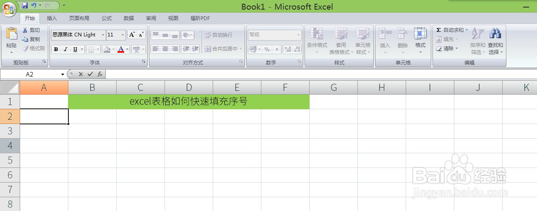Open Find & Select (查找和选择)
This screenshot has width=537, height=211.
coord(495,41)
